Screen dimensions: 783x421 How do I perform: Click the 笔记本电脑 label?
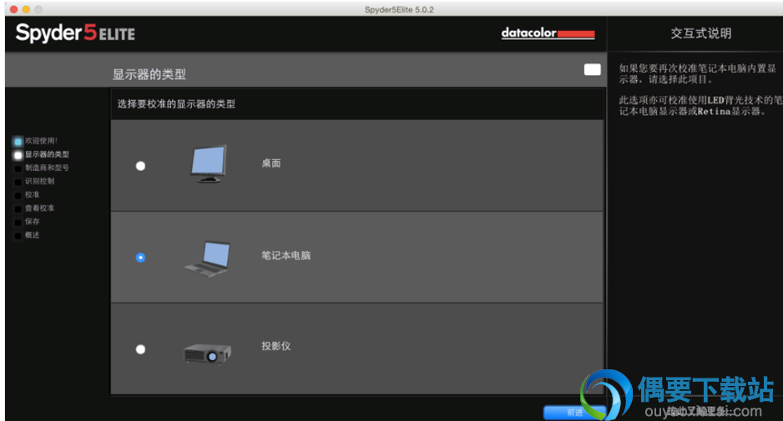[286, 255]
